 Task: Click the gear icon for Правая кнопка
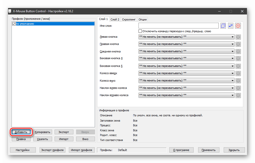[x=238, y=44]
